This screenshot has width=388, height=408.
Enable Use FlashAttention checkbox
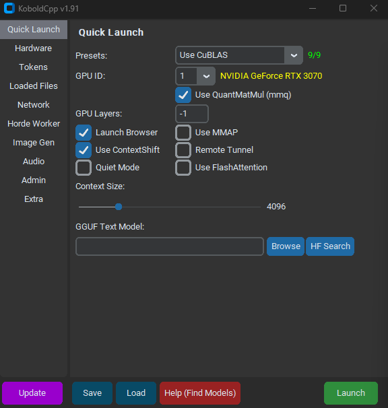point(183,168)
